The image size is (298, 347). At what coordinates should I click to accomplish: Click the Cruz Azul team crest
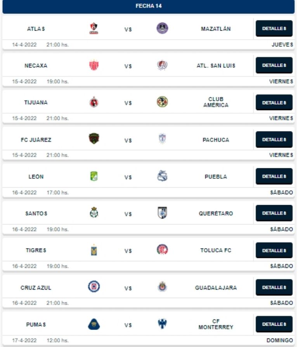[94, 287]
